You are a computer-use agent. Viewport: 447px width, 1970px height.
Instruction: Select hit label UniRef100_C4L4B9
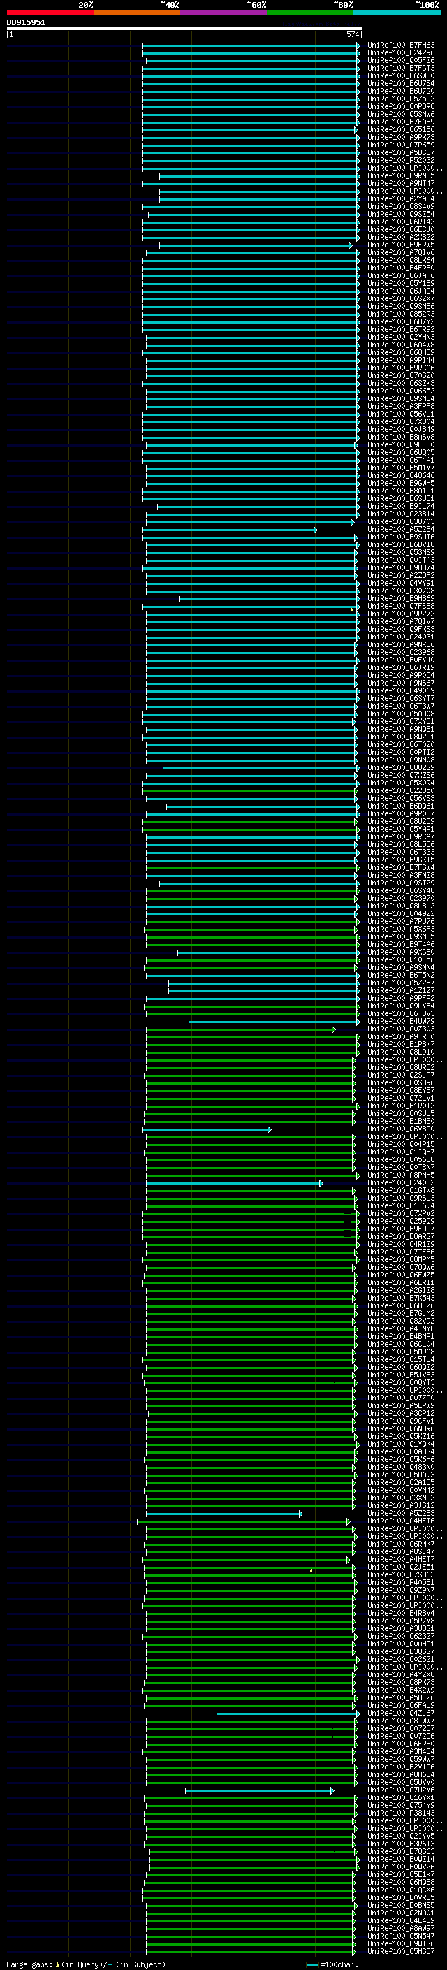(x=401, y=1920)
